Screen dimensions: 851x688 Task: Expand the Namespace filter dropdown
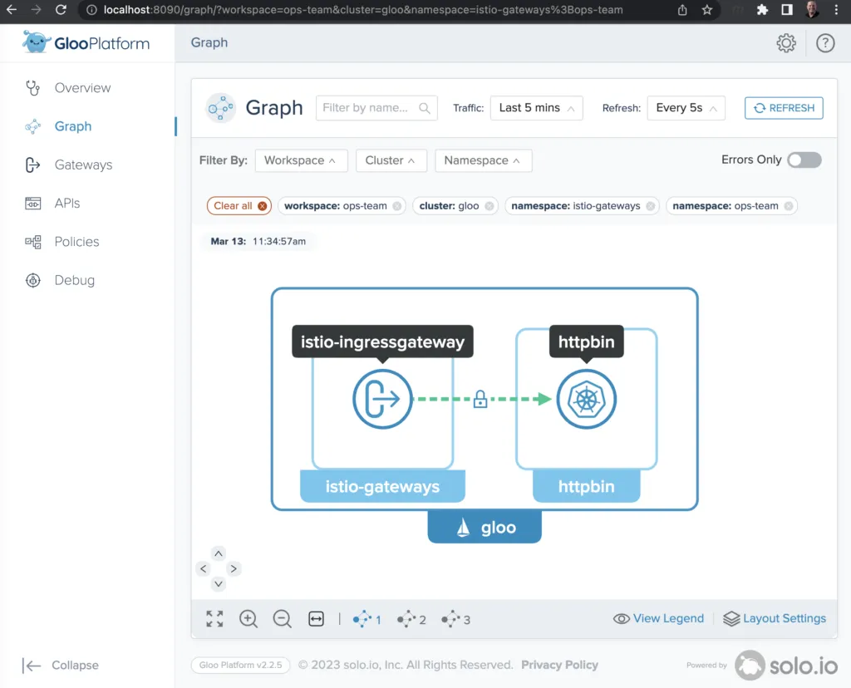(x=483, y=160)
